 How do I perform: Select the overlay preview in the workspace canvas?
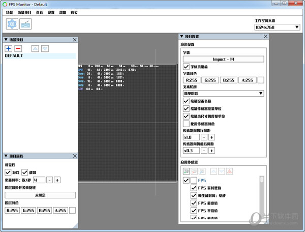pyautogui.click(x=127, y=123)
